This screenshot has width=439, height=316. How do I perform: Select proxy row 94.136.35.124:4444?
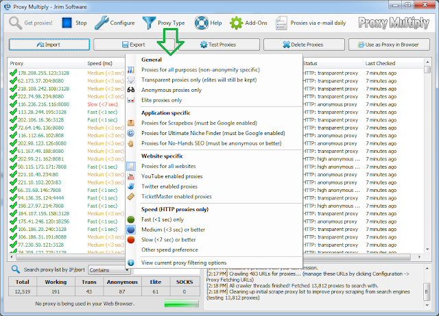41,198
